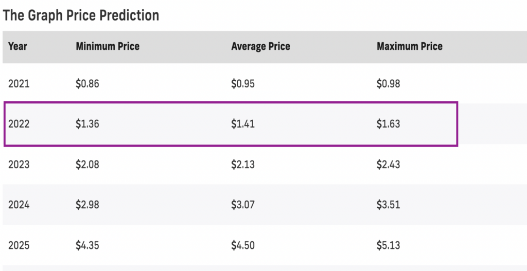This screenshot has height=271, width=527.
Task: Select the 2025 year cell
Action: (x=19, y=245)
